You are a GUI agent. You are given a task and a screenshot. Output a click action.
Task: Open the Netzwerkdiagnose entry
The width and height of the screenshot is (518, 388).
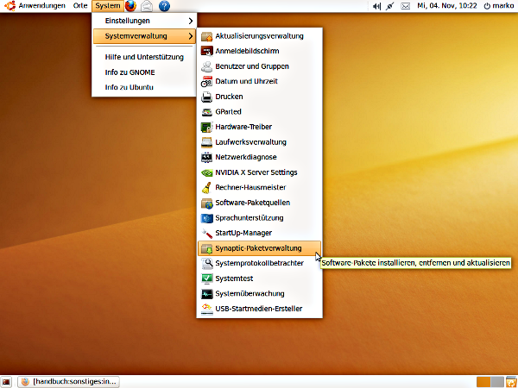[x=259, y=158]
